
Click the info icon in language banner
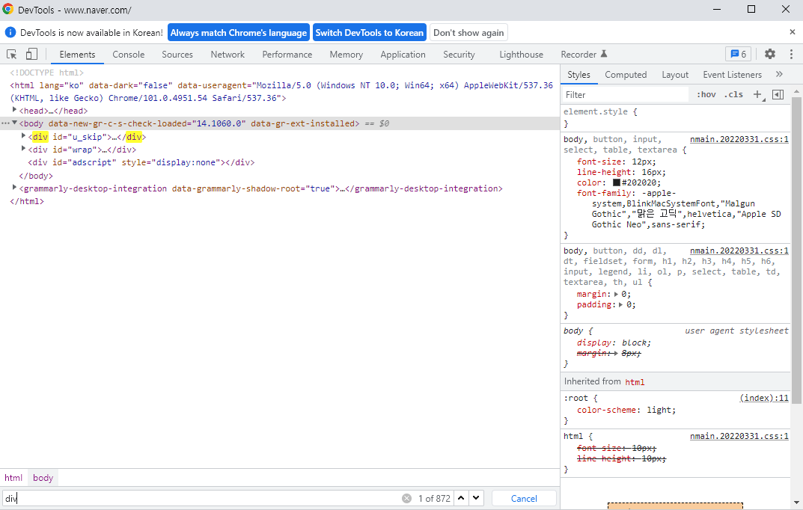click(x=10, y=32)
